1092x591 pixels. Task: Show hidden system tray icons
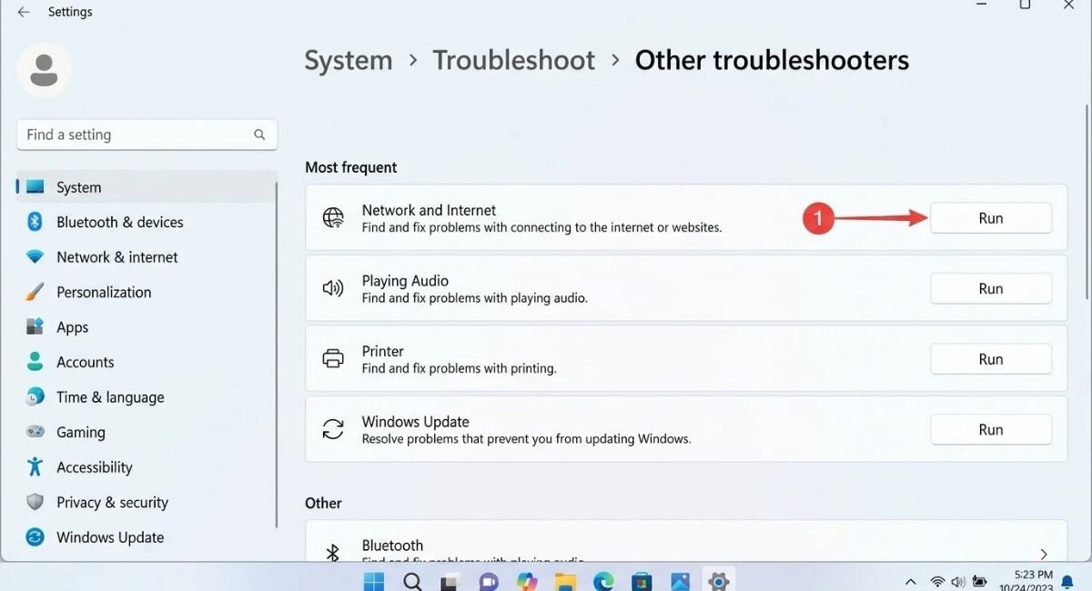click(x=911, y=582)
